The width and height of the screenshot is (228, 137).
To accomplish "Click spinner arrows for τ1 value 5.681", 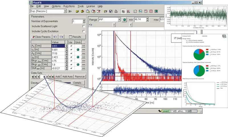I will tap(66, 50).
